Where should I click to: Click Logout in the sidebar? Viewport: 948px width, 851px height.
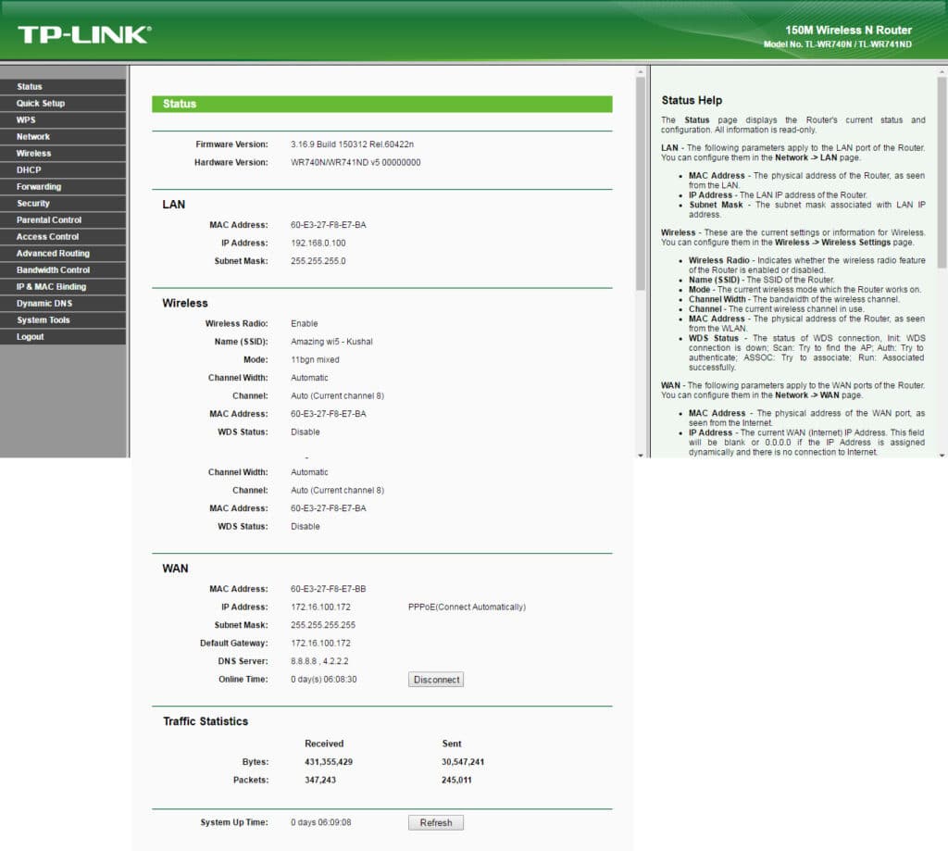pyautogui.click(x=63, y=336)
